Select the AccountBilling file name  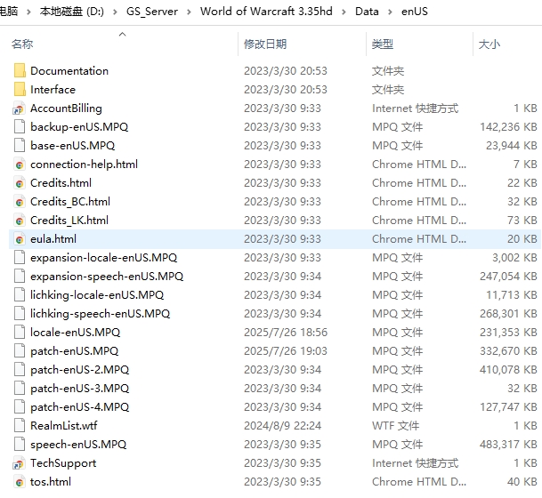click(x=66, y=108)
